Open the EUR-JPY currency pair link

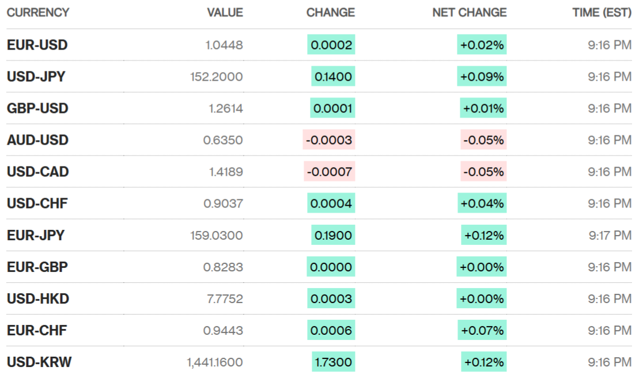click(36, 235)
